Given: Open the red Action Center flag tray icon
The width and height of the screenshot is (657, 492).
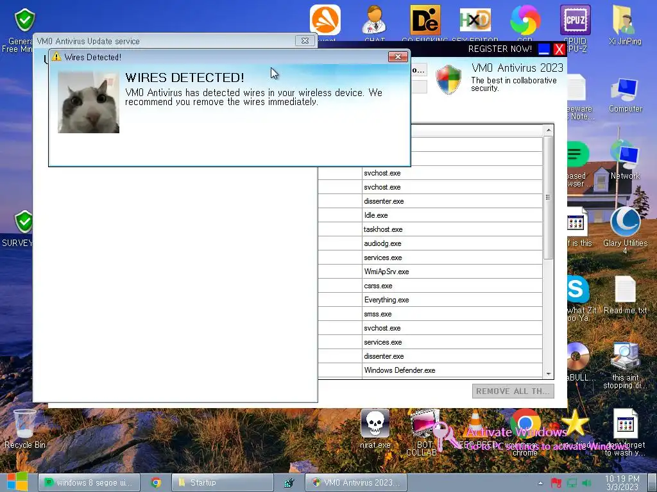Looking at the screenshot, I should pos(556,483).
